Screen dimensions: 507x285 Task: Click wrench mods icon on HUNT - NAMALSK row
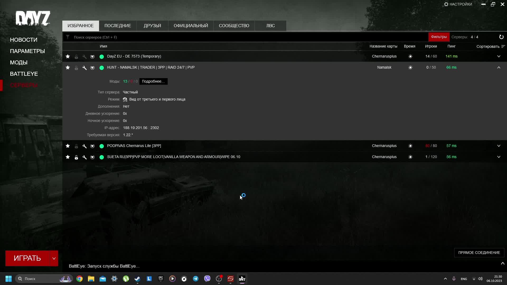tap(84, 68)
